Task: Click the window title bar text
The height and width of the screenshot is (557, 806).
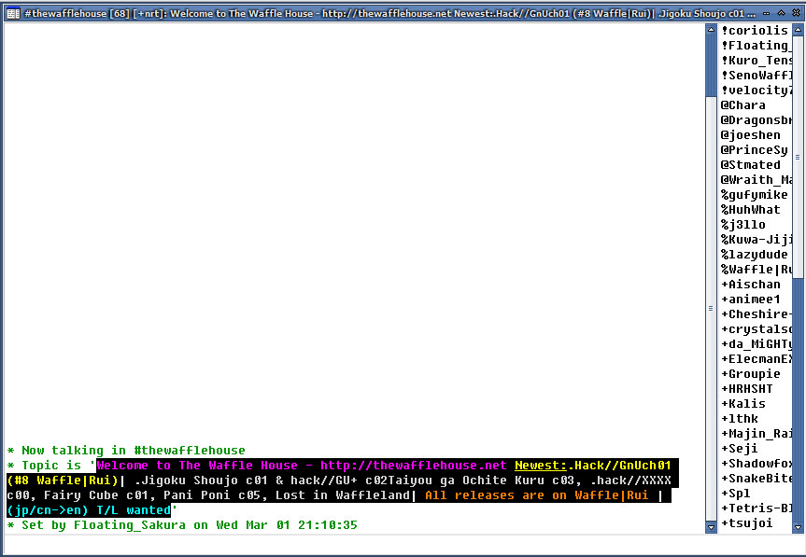Action: tap(389, 13)
